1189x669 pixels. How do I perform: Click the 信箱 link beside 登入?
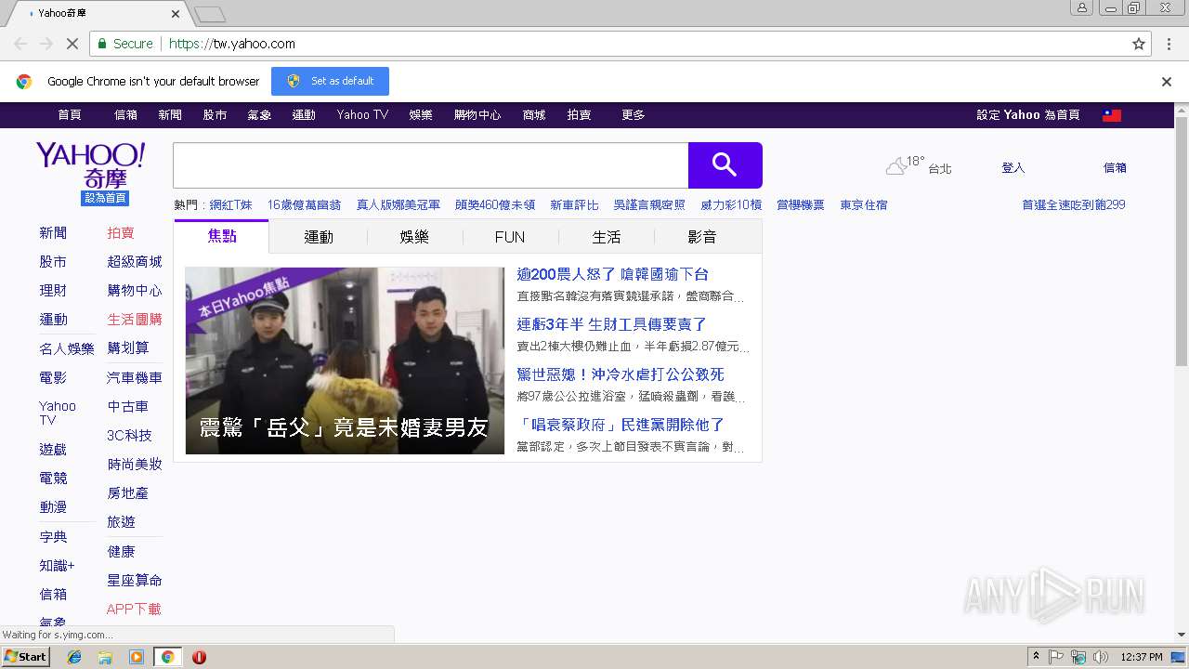click(1115, 168)
